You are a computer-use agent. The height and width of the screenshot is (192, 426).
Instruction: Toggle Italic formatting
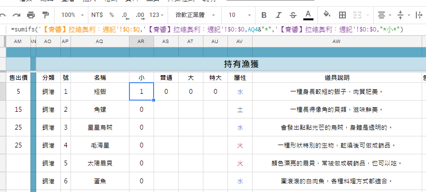point(278,15)
